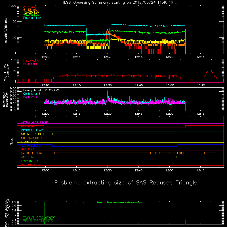The height and width of the screenshot is (227, 227).
Task: Click the PARTICLE_FLAG label
Action: 32,153
